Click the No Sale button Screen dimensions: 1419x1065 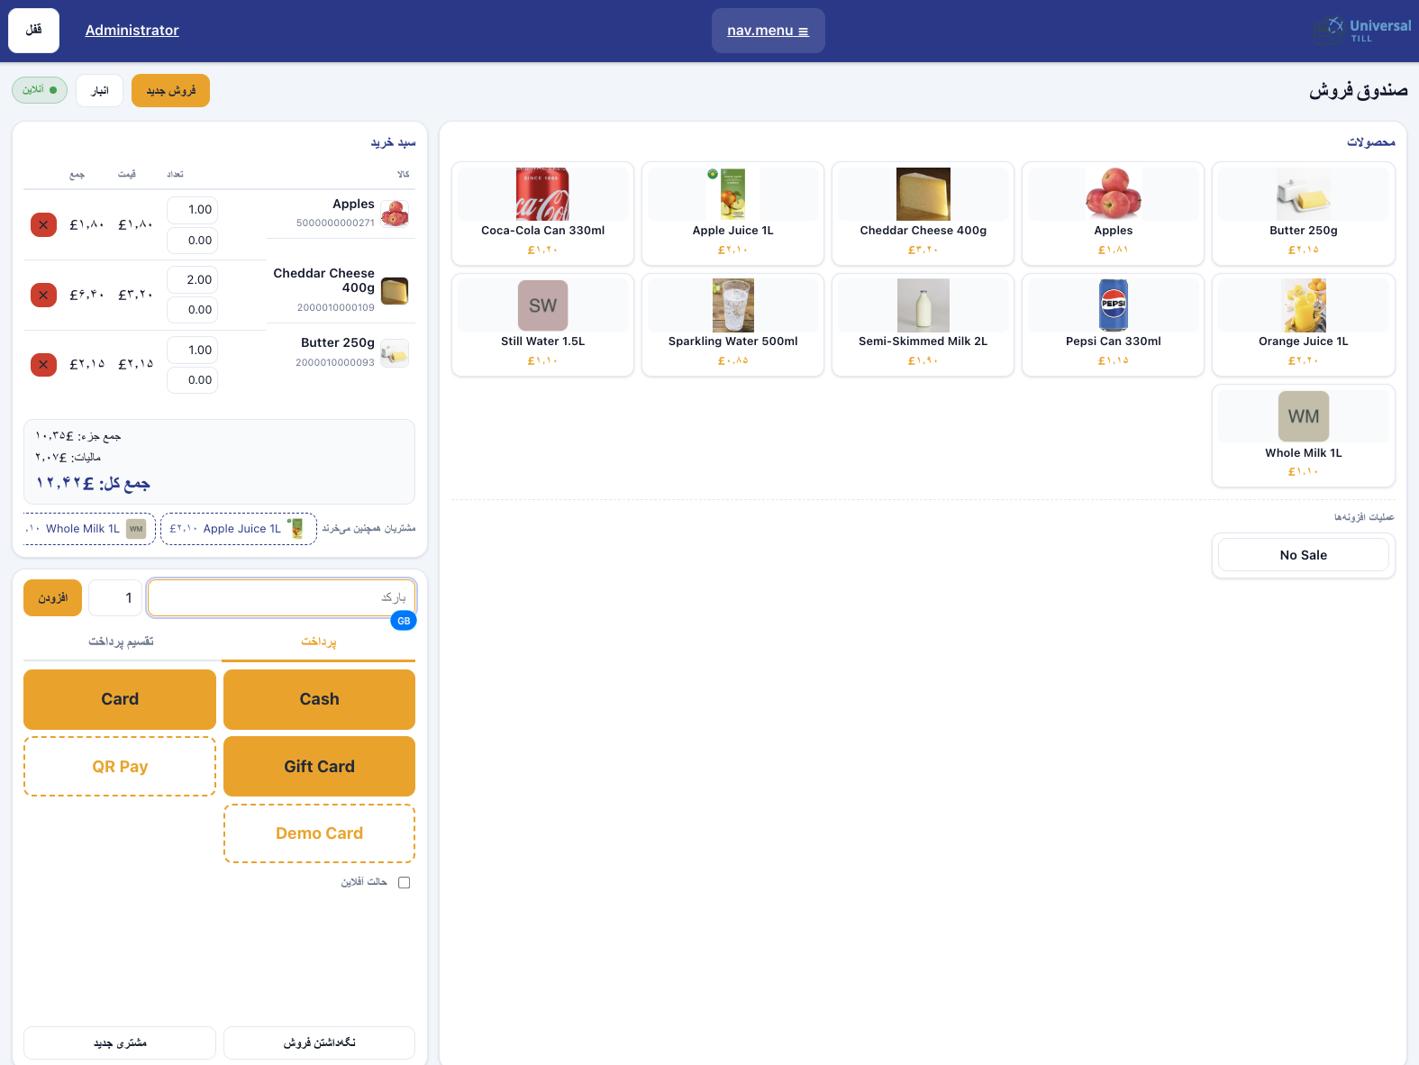coord(1303,555)
